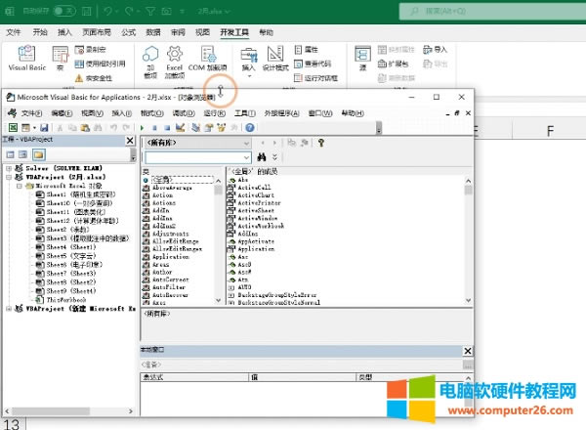Open VBA help question mark icon

pos(251,128)
